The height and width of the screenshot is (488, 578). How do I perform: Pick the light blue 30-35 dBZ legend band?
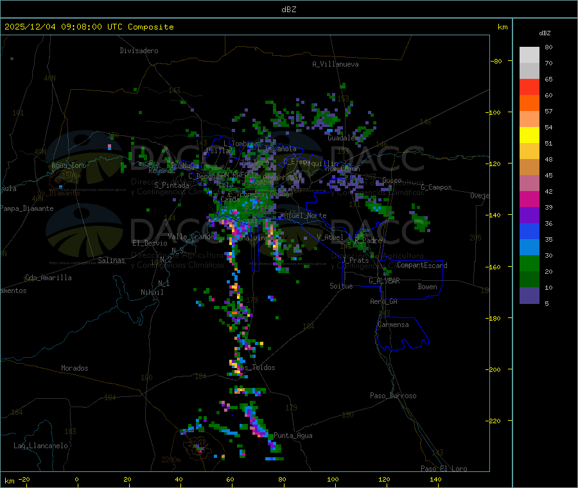(529, 248)
